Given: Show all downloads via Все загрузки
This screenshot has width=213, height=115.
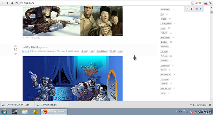Looking at the screenshot, I should coord(200,105).
